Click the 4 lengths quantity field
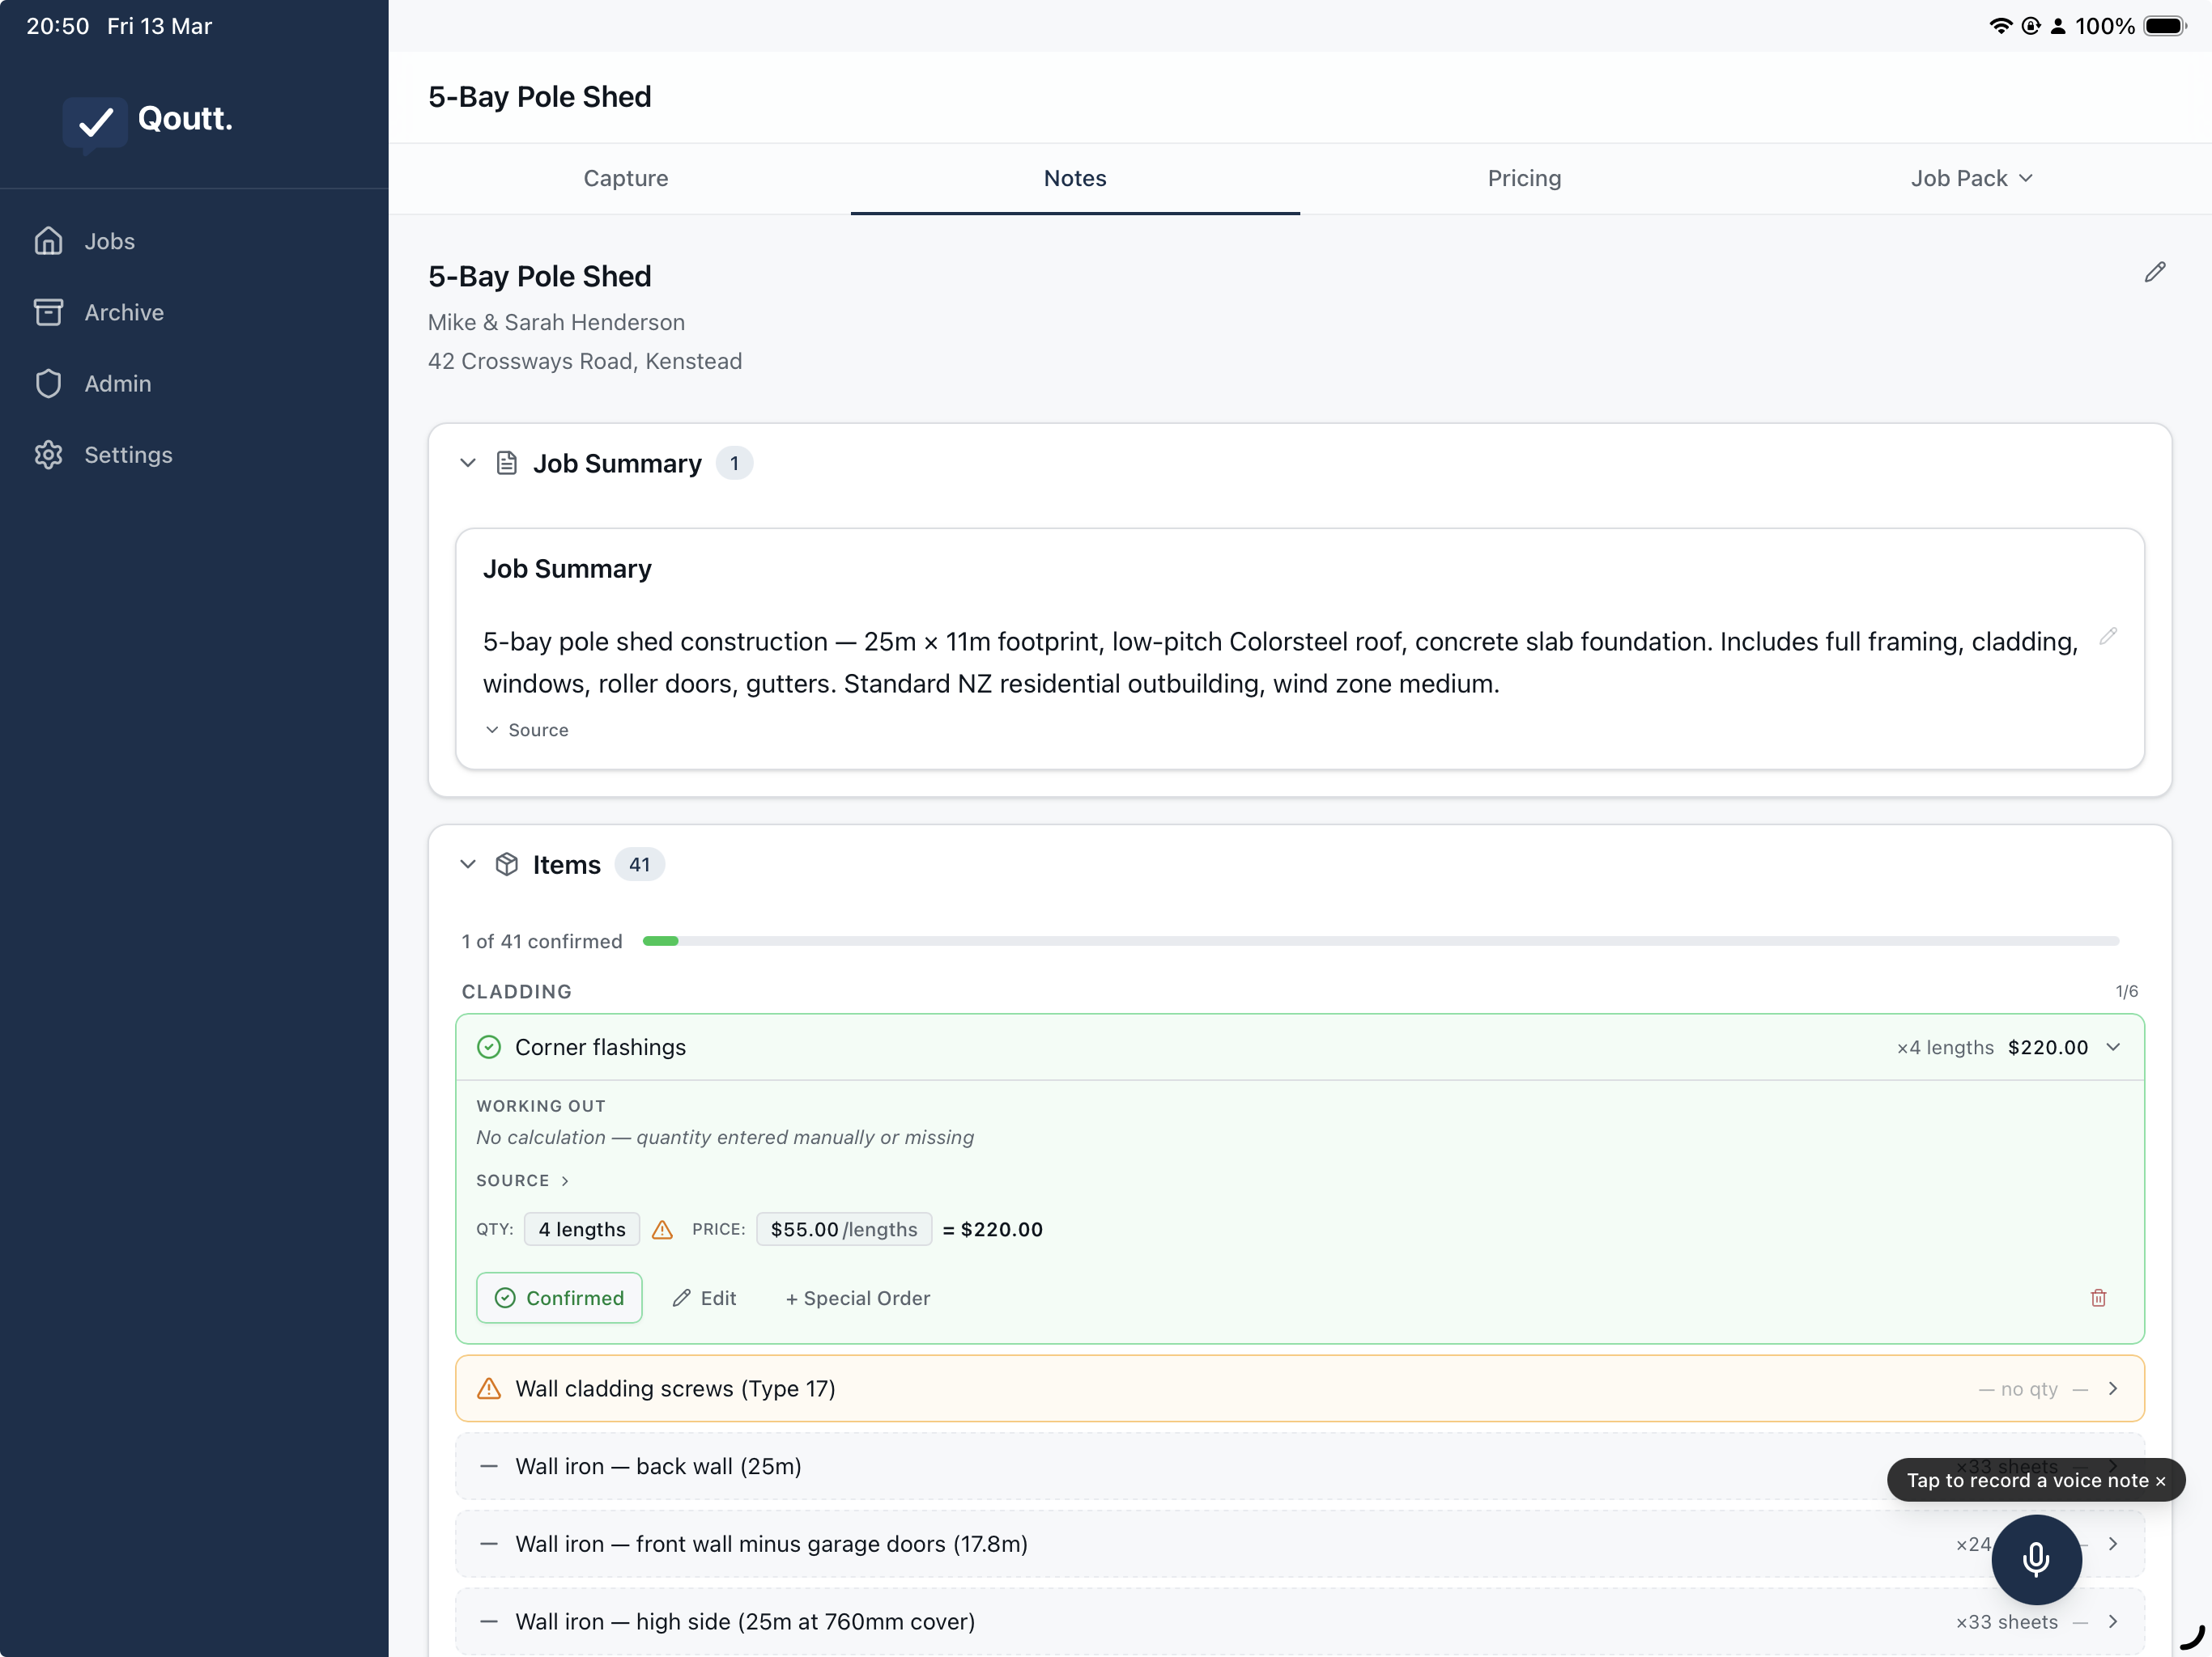2212x1657 pixels. point(581,1229)
